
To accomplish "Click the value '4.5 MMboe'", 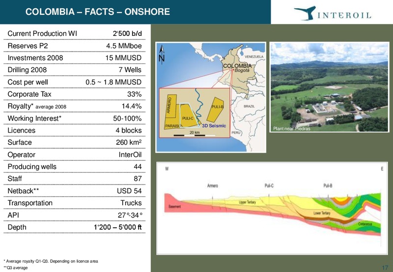I will click(124, 46).
